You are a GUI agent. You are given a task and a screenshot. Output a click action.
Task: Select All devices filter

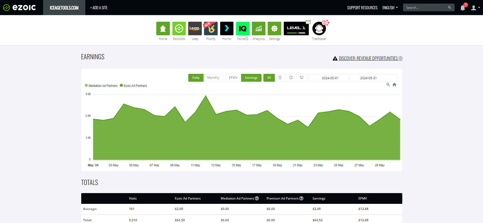coord(269,78)
